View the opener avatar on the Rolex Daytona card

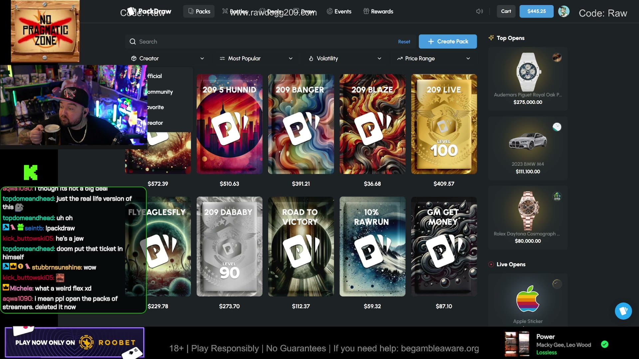pyautogui.click(x=557, y=196)
